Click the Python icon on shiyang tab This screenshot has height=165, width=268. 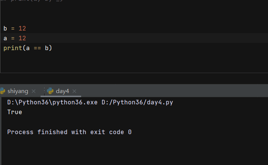pyautogui.click(x=3, y=91)
